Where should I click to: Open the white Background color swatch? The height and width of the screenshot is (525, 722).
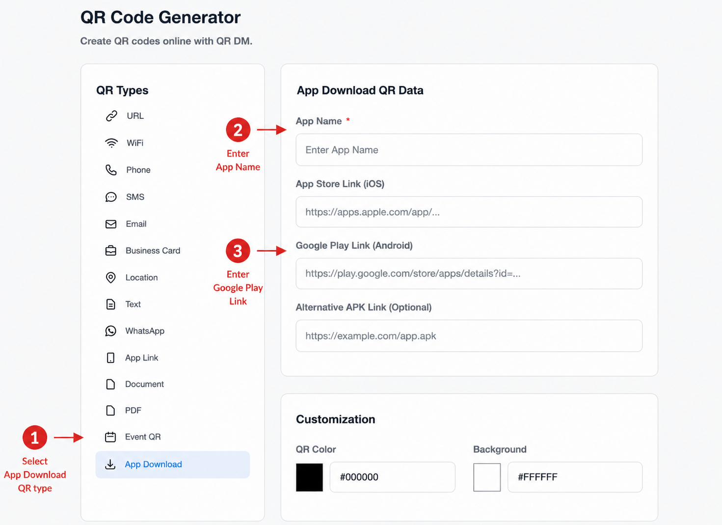487,477
